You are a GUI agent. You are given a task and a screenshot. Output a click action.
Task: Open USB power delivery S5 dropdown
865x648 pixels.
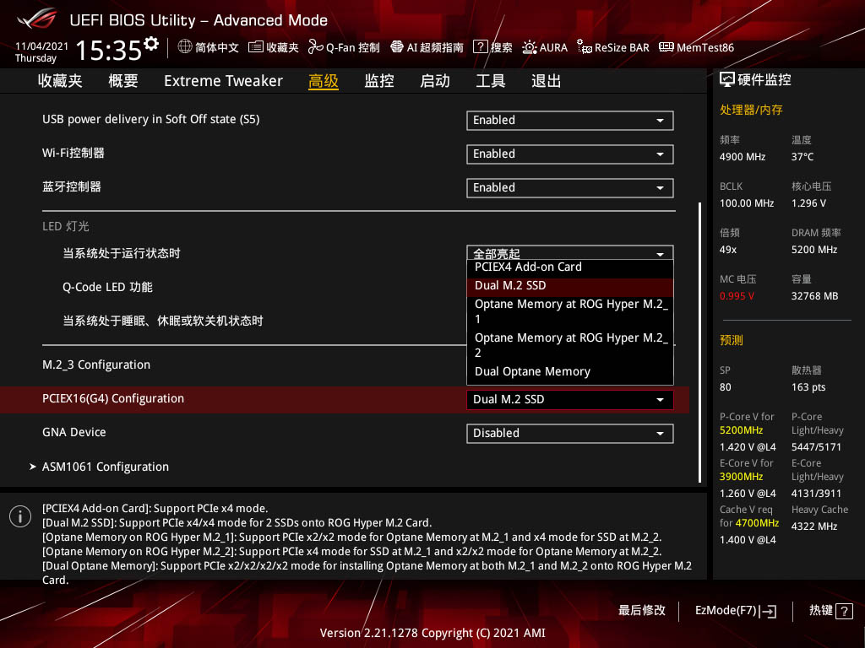(x=570, y=121)
